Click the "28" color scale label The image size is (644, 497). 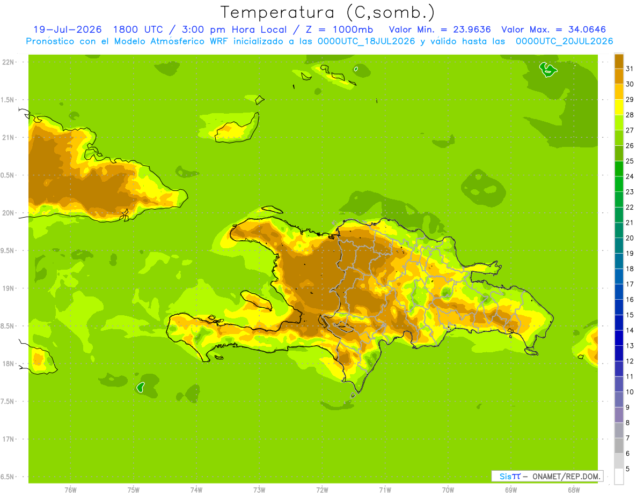(630, 115)
